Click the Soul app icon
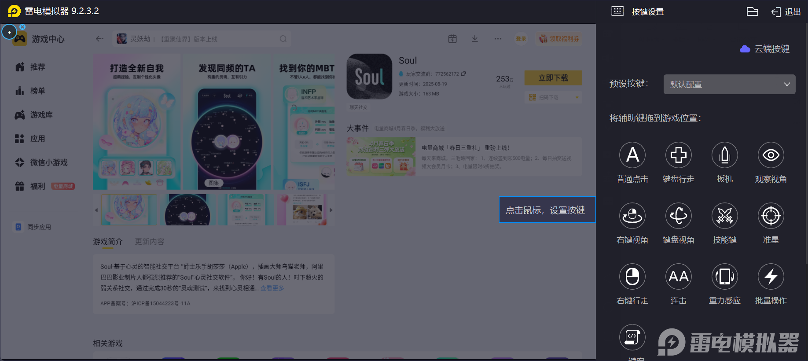This screenshot has height=361, width=808. (369, 77)
